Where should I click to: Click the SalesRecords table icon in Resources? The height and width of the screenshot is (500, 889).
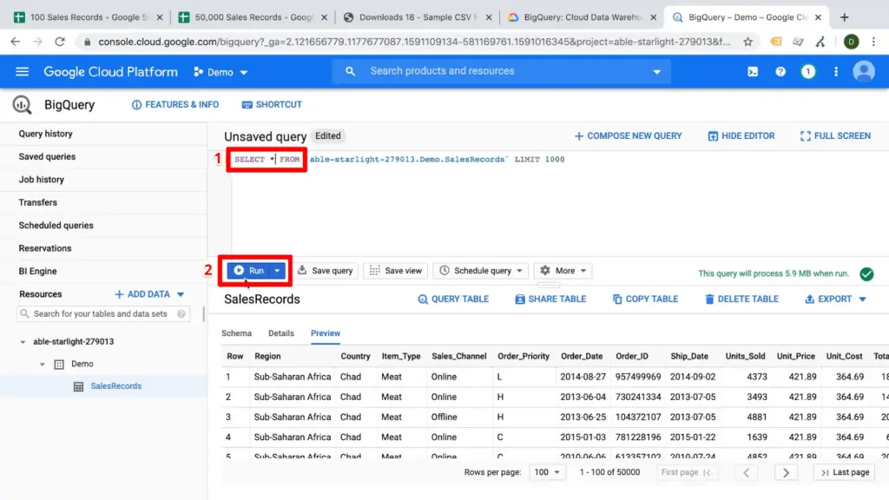pyautogui.click(x=79, y=385)
